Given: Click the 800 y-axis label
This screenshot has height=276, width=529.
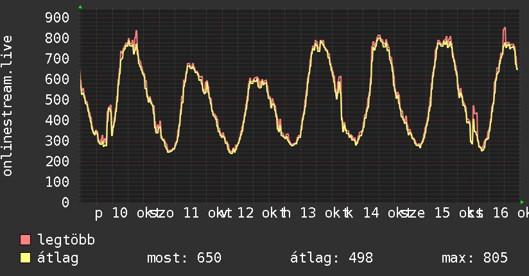Looking at the screenshot, I should [57, 38].
